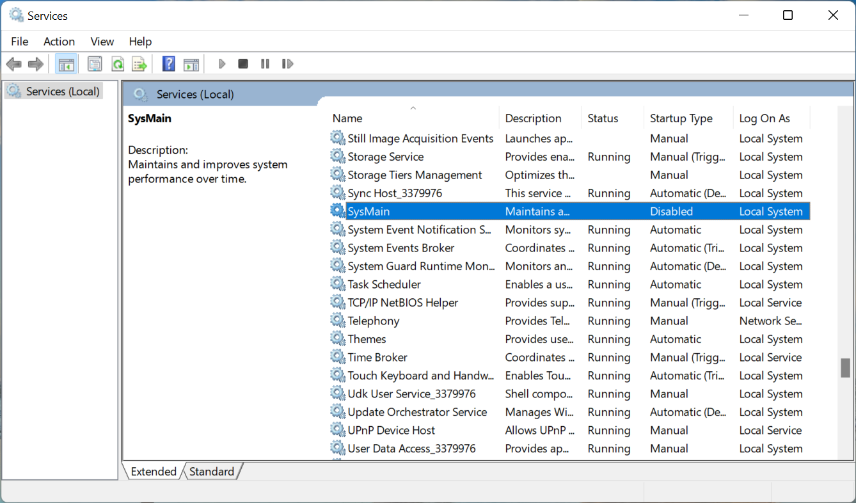Click the Forward navigation arrow
Image resolution: width=856 pixels, height=503 pixels.
[35, 63]
